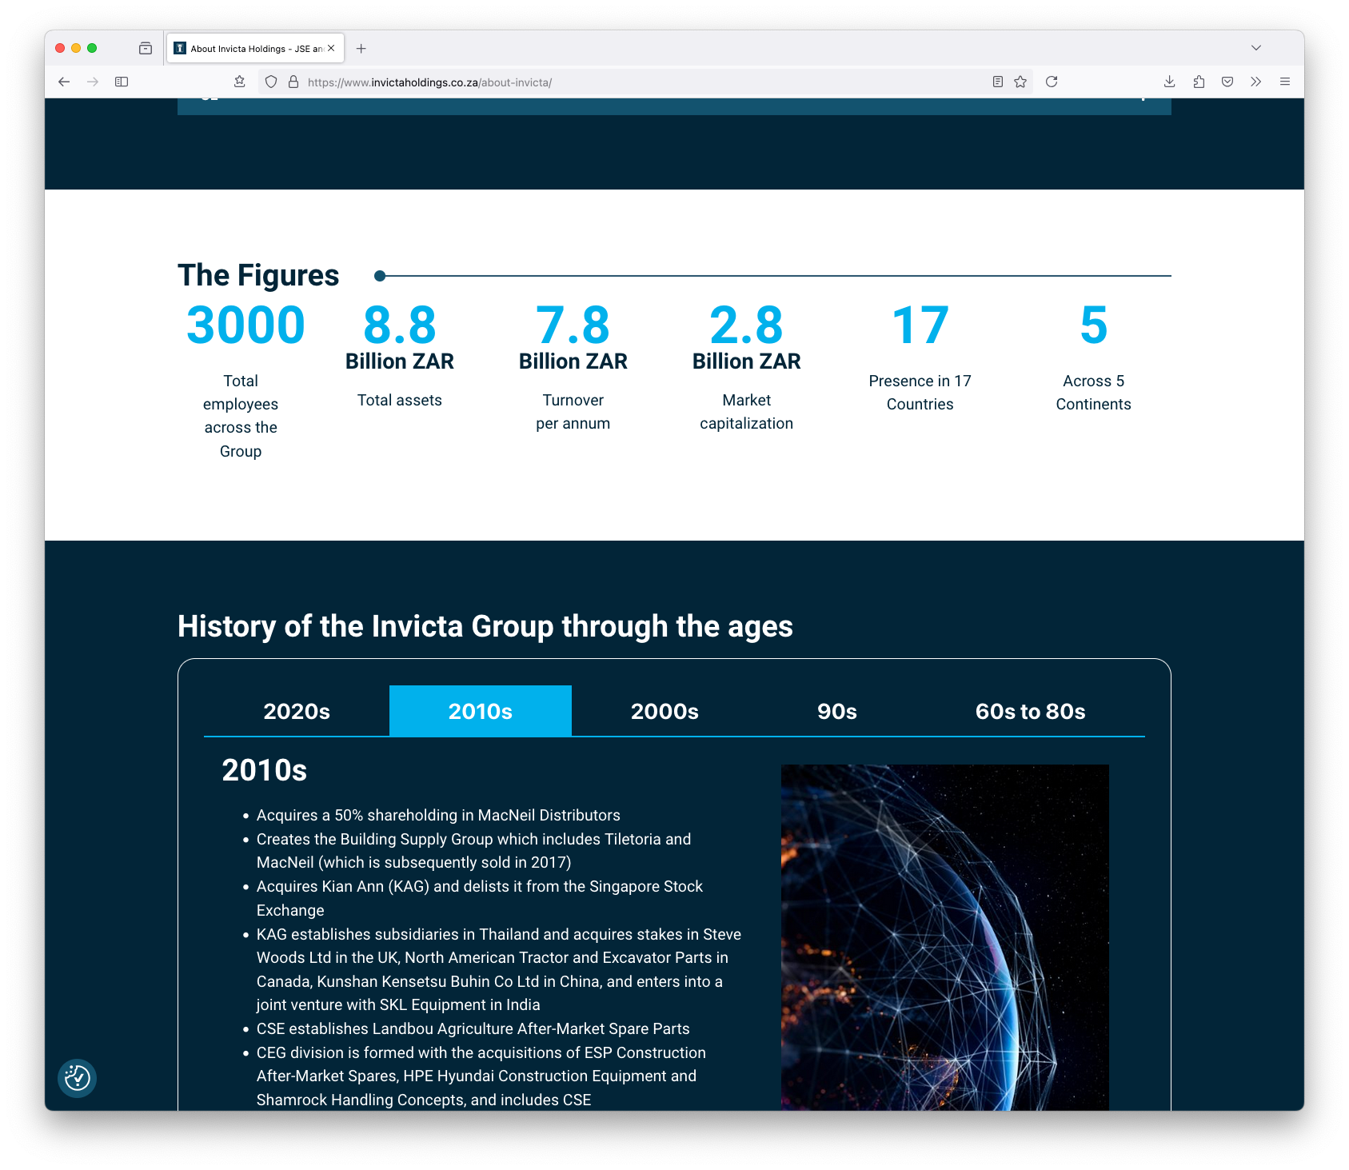The image size is (1349, 1170).
Task: Bookmark this page with the star icon
Action: [1020, 82]
